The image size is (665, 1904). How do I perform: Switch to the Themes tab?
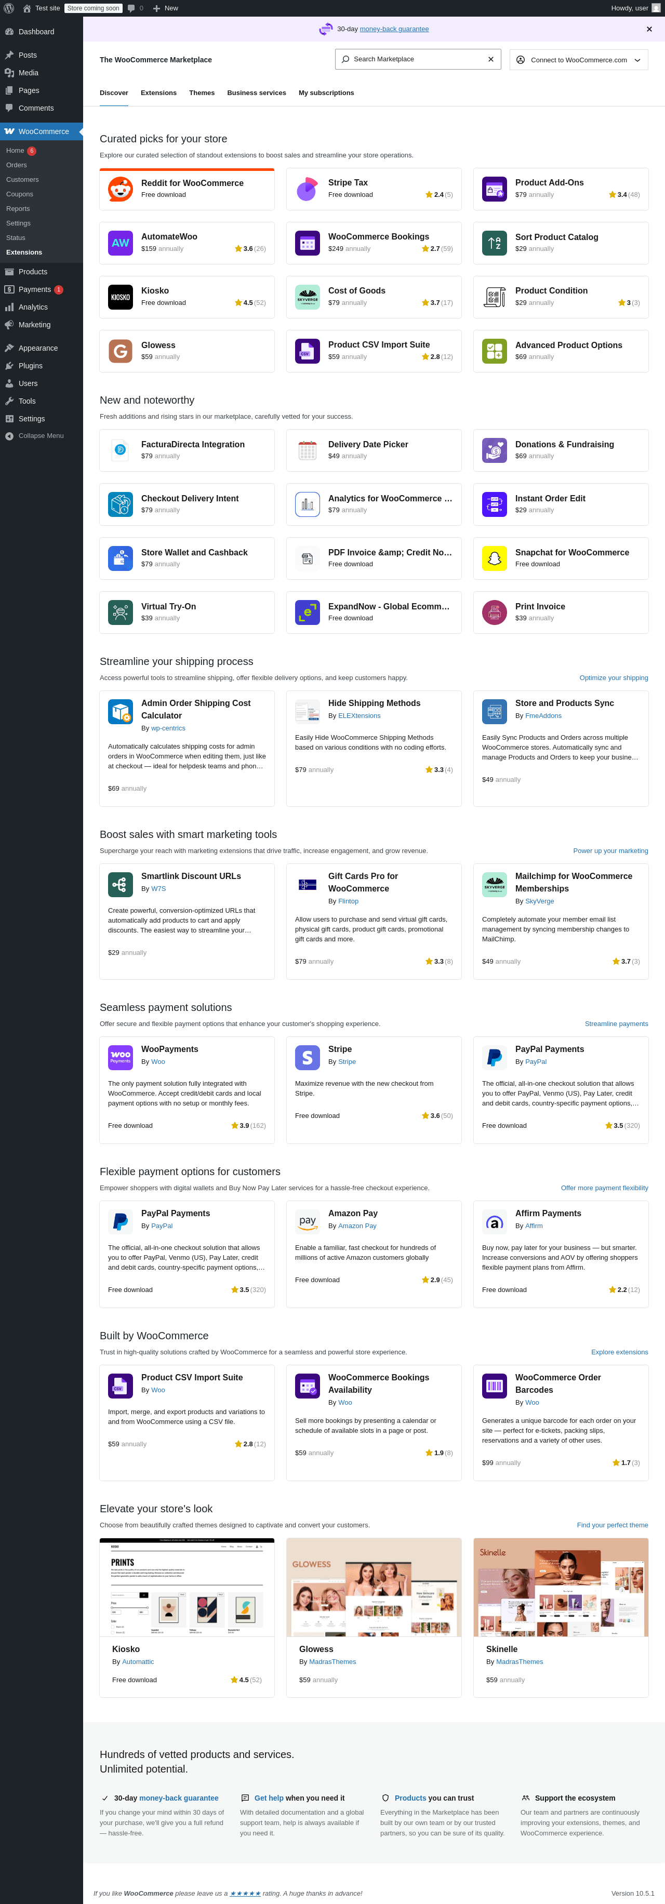click(x=202, y=93)
